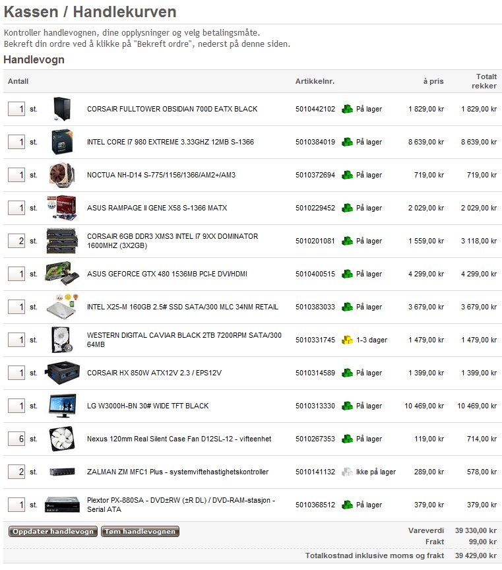Click the total 39 429,00 kr
The width and height of the screenshot is (502, 570).
tap(476, 556)
